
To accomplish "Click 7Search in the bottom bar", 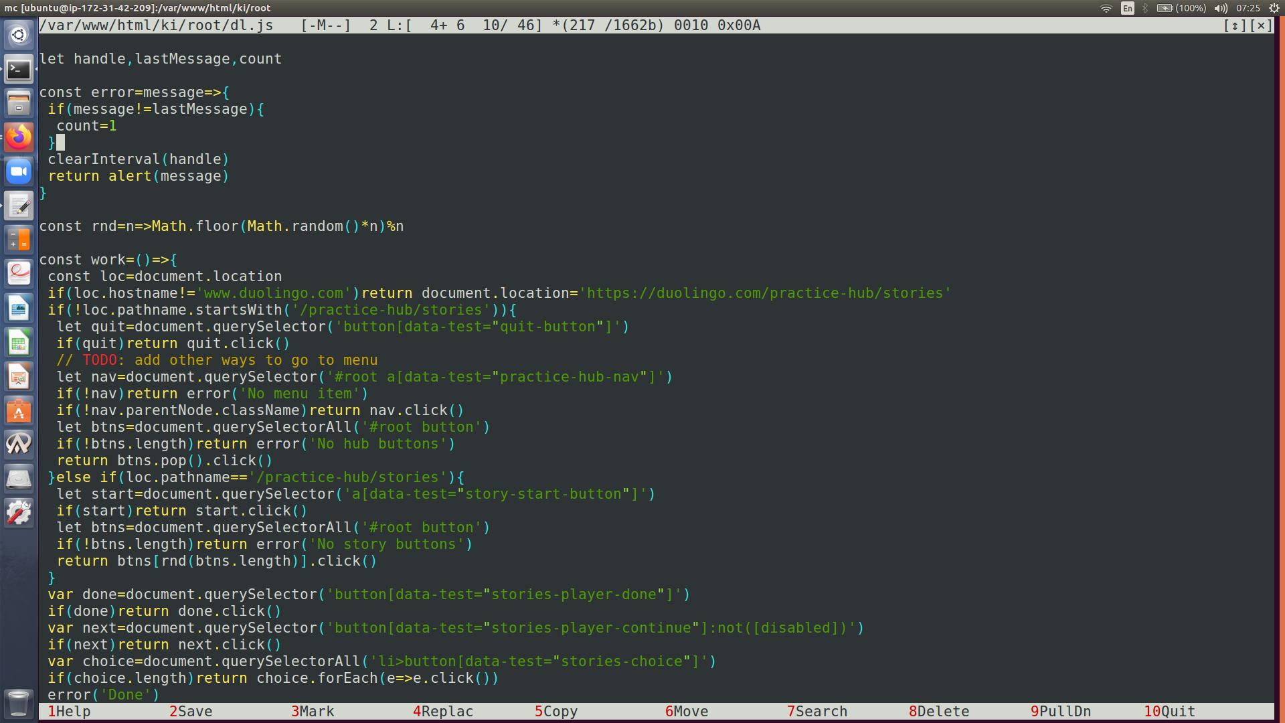I will coord(817,711).
